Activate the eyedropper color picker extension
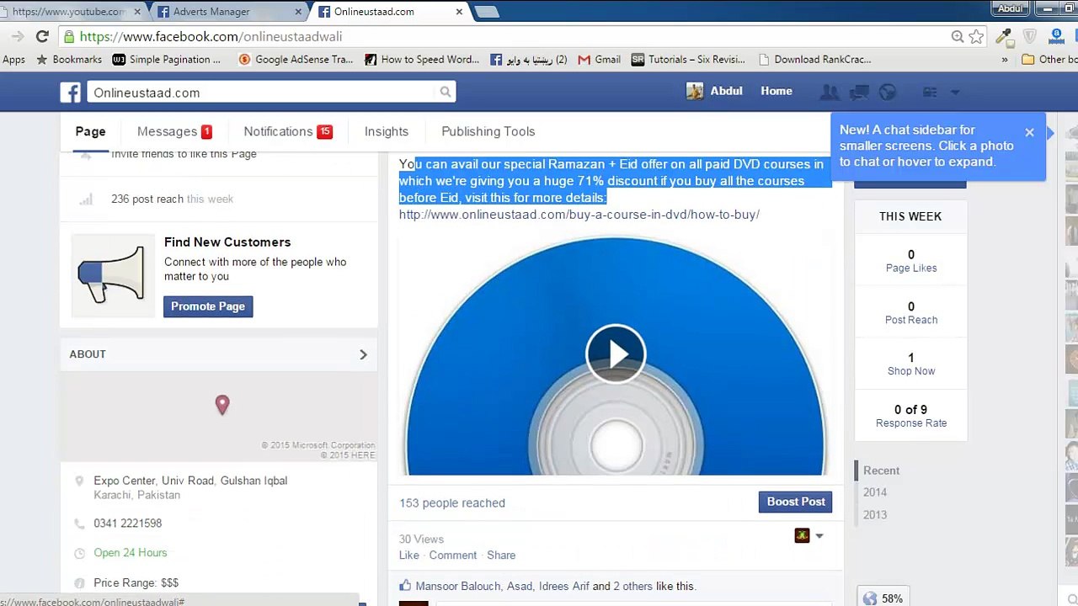1078x606 pixels. point(1003,36)
